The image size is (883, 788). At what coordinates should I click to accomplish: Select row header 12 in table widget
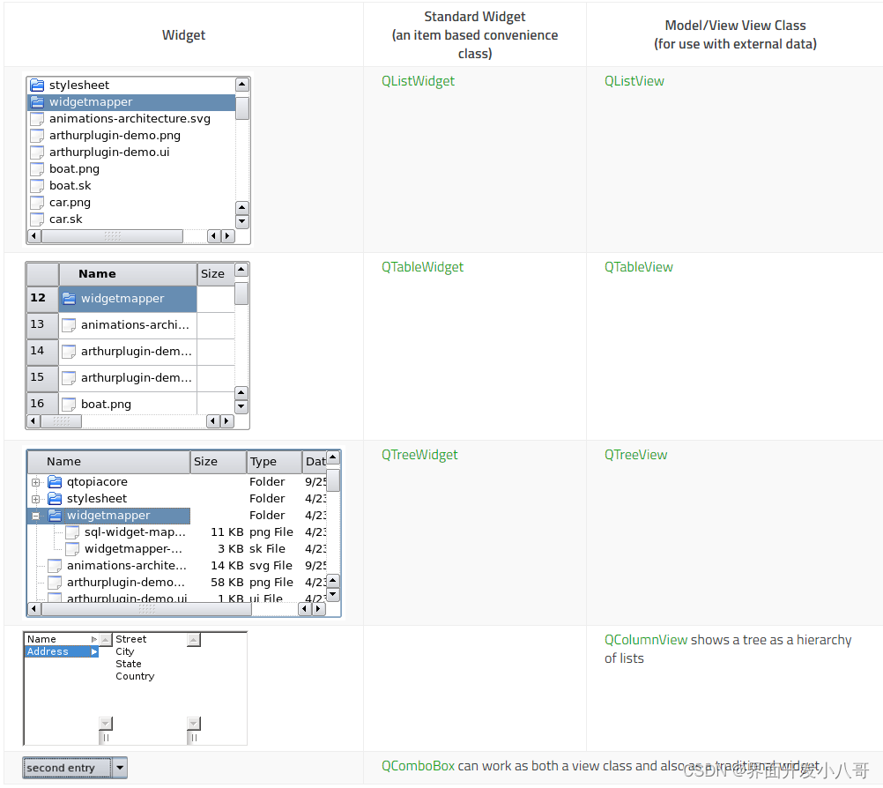click(x=43, y=299)
